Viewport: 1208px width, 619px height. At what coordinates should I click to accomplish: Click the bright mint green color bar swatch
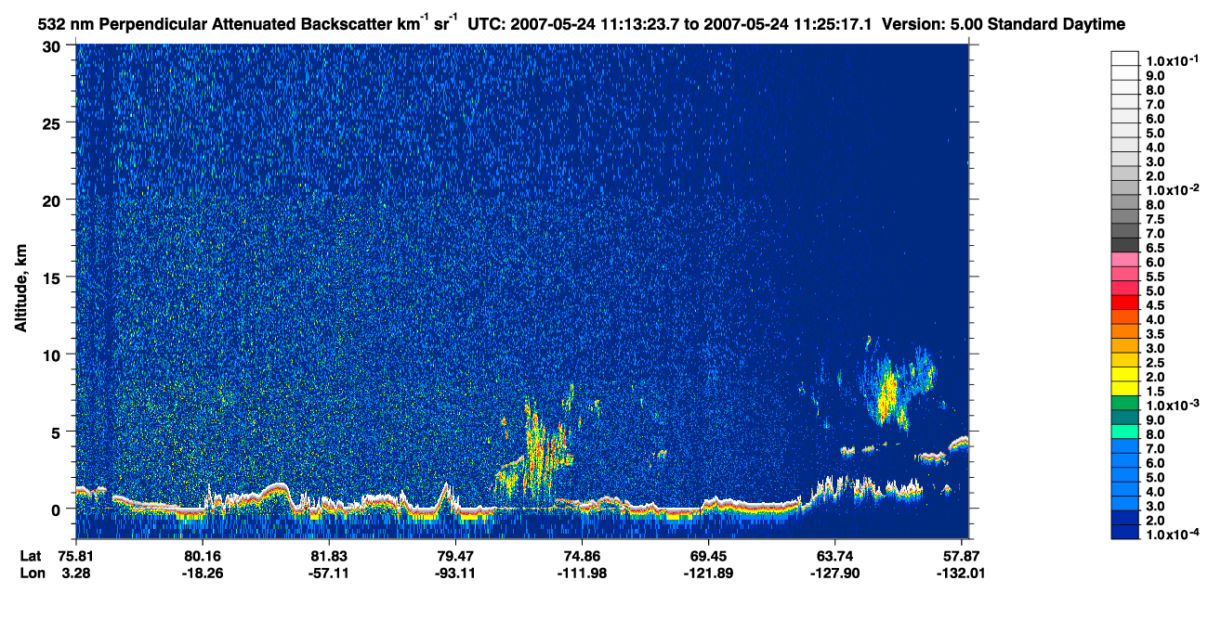coord(1125,431)
